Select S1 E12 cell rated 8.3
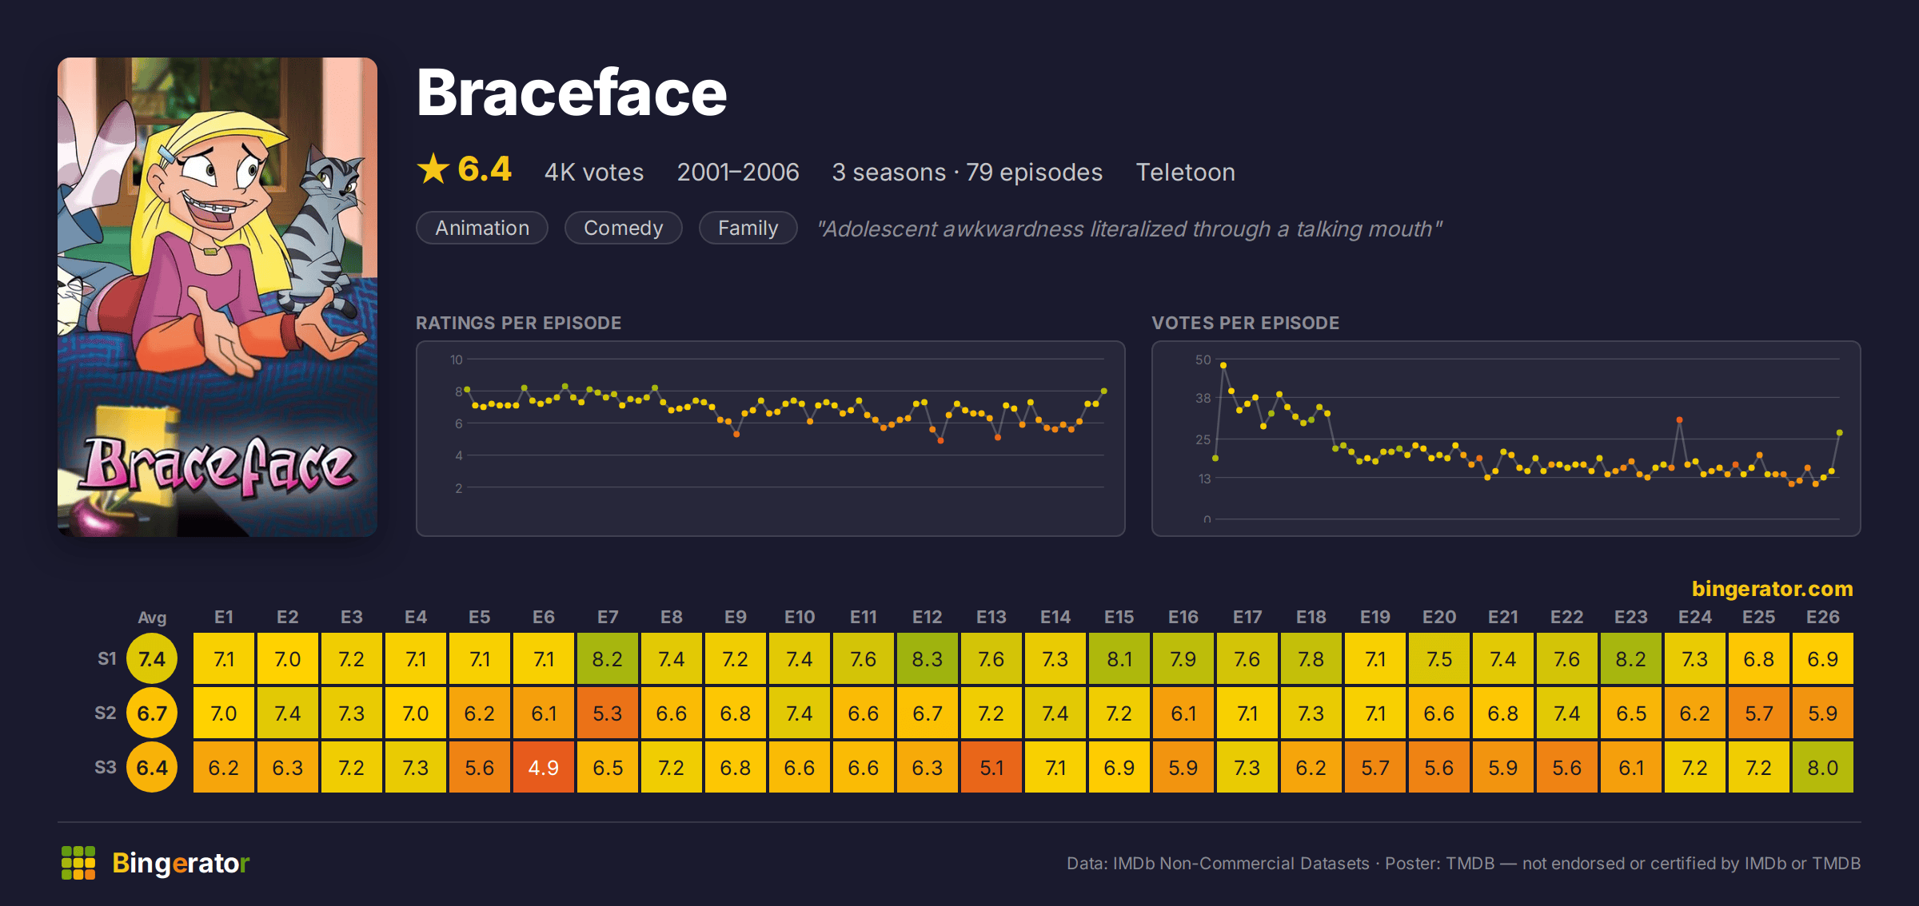The width and height of the screenshot is (1919, 906). pos(928,659)
